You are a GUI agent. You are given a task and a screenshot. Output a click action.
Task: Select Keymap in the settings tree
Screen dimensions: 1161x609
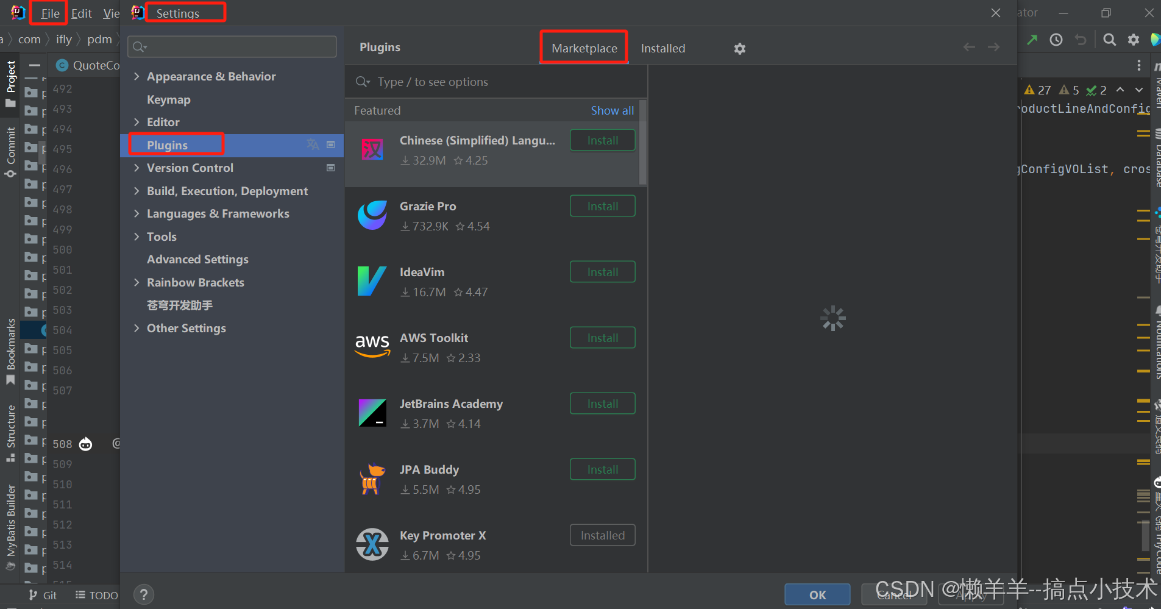pyautogui.click(x=169, y=99)
